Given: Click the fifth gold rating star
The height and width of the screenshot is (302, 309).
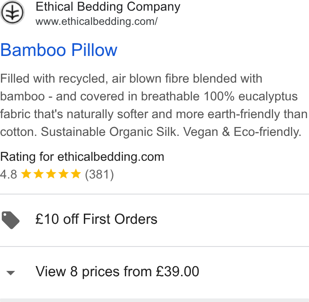Looking at the screenshot, I should 76,174.
